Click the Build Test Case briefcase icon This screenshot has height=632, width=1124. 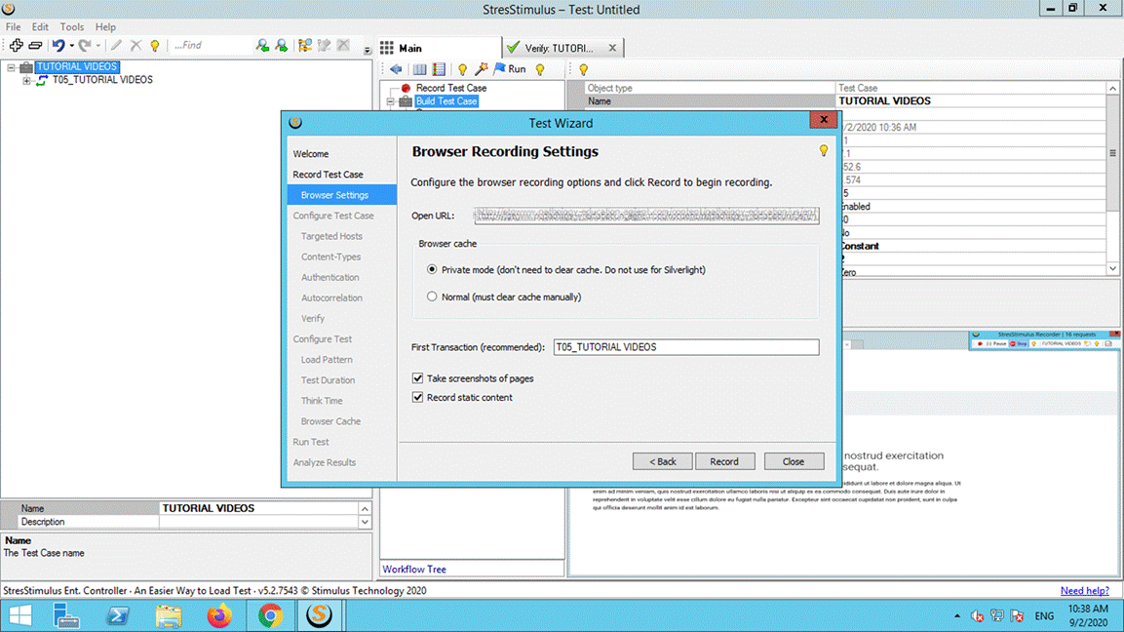406,101
